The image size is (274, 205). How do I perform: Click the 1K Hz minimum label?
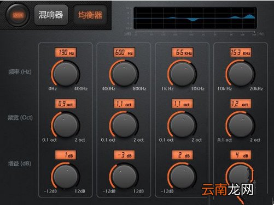tap(167, 89)
